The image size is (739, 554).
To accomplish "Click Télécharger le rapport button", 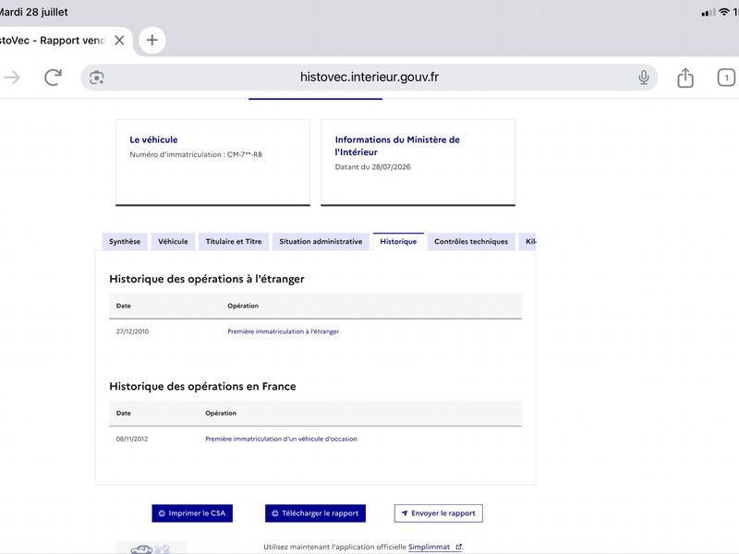I will tap(315, 513).
